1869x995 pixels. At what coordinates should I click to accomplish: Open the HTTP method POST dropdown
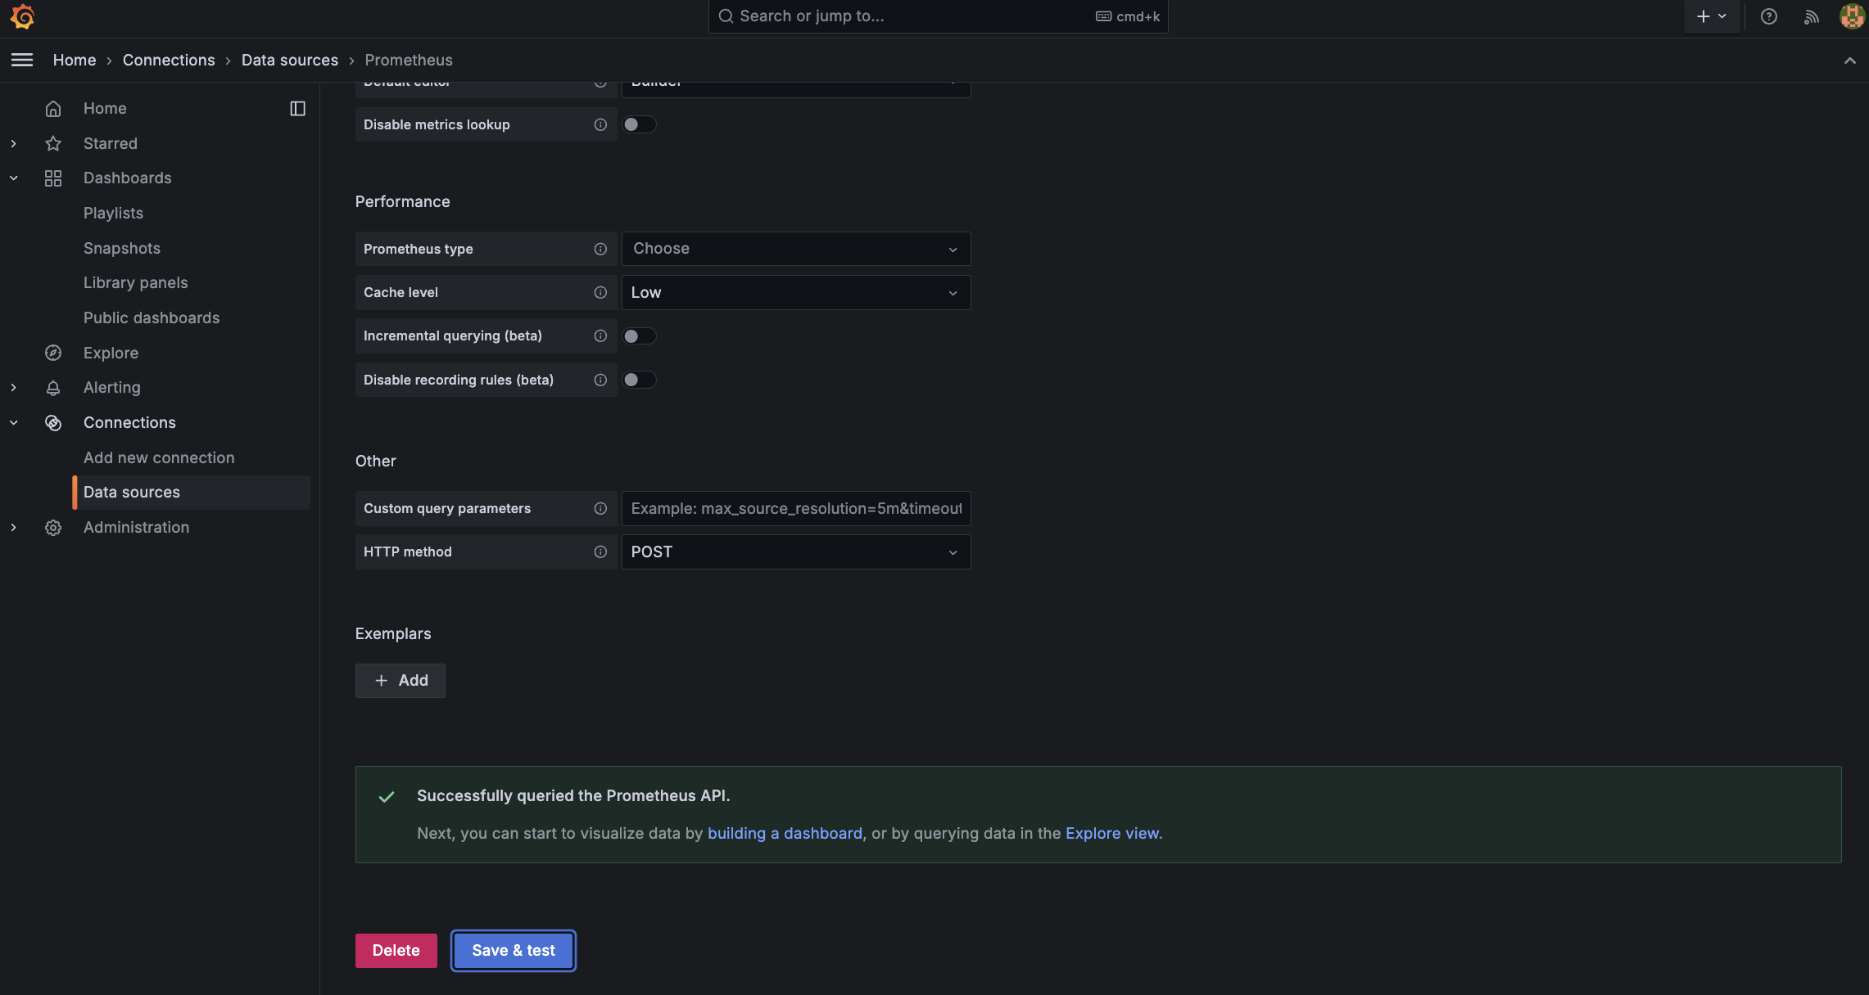coord(795,552)
